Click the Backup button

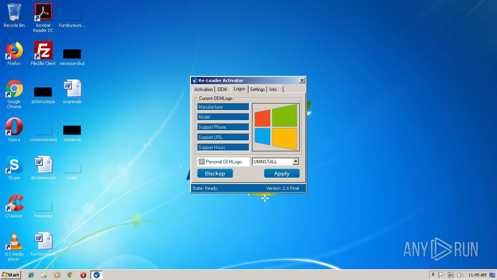pyautogui.click(x=215, y=173)
